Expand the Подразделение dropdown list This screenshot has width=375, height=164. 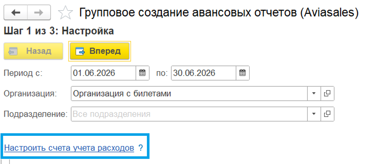click(314, 114)
